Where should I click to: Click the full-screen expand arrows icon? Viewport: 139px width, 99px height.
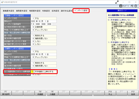point(117,2)
